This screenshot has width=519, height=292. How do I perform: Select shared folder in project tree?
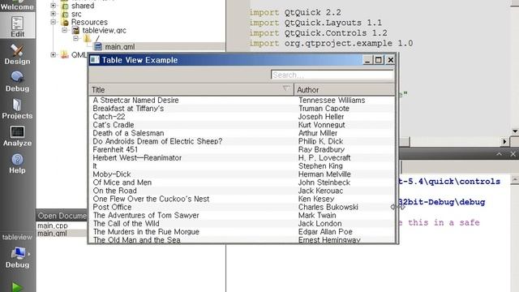coord(83,6)
